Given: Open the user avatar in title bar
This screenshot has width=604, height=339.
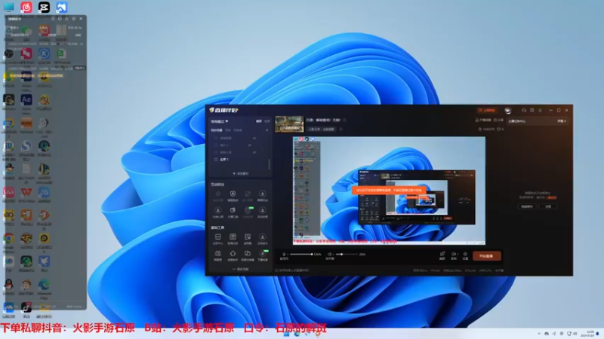Looking at the screenshot, I should click(x=507, y=110).
